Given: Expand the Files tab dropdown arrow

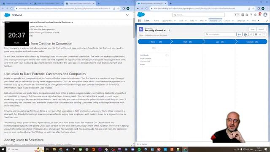Looking at the screenshot, I should coord(206,21).
